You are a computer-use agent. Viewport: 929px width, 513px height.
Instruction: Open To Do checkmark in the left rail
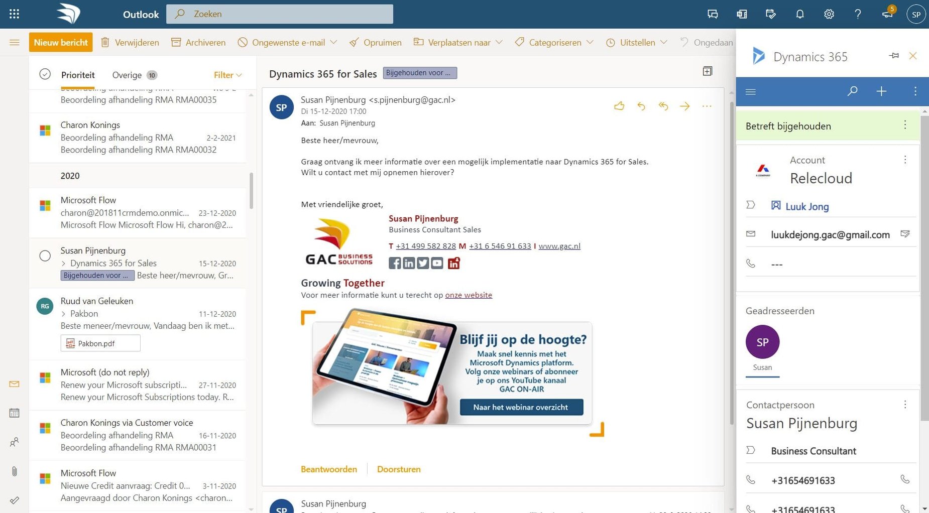click(15, 500)
